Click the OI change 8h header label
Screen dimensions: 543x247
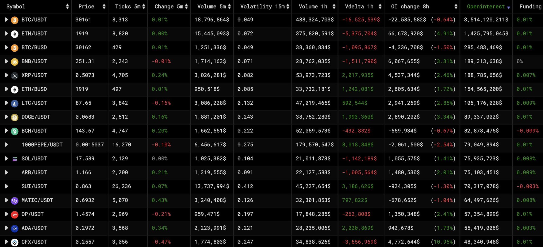(x=410, y=7)
